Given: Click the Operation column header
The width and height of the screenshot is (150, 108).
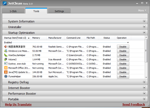Looking at the screenshot, I should (x=123, y=38).
